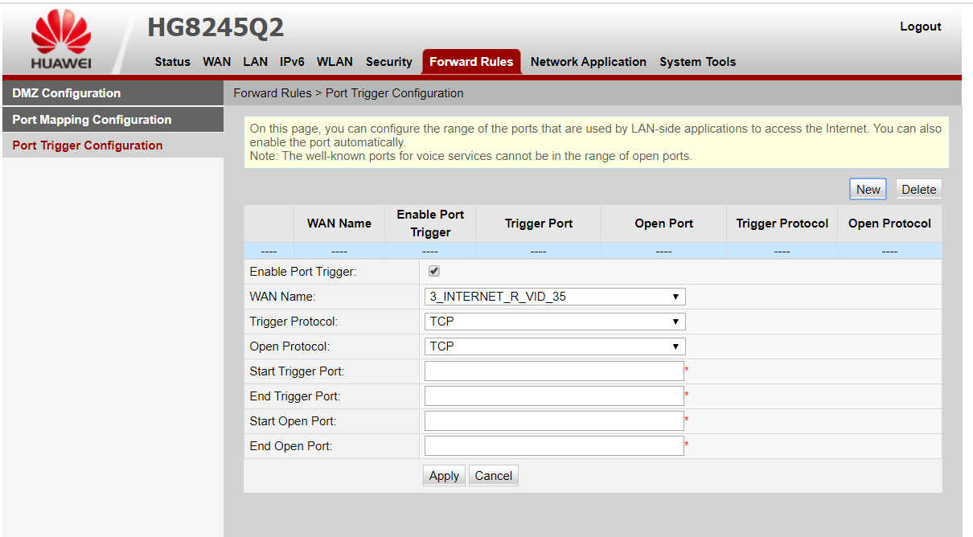The height and width of the screenshot is (537, 973).
Task: Open the Status menu tab
Action: 172,62
